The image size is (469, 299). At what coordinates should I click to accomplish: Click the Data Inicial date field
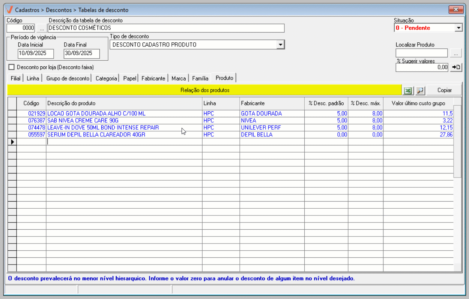[x=36, y=54]
